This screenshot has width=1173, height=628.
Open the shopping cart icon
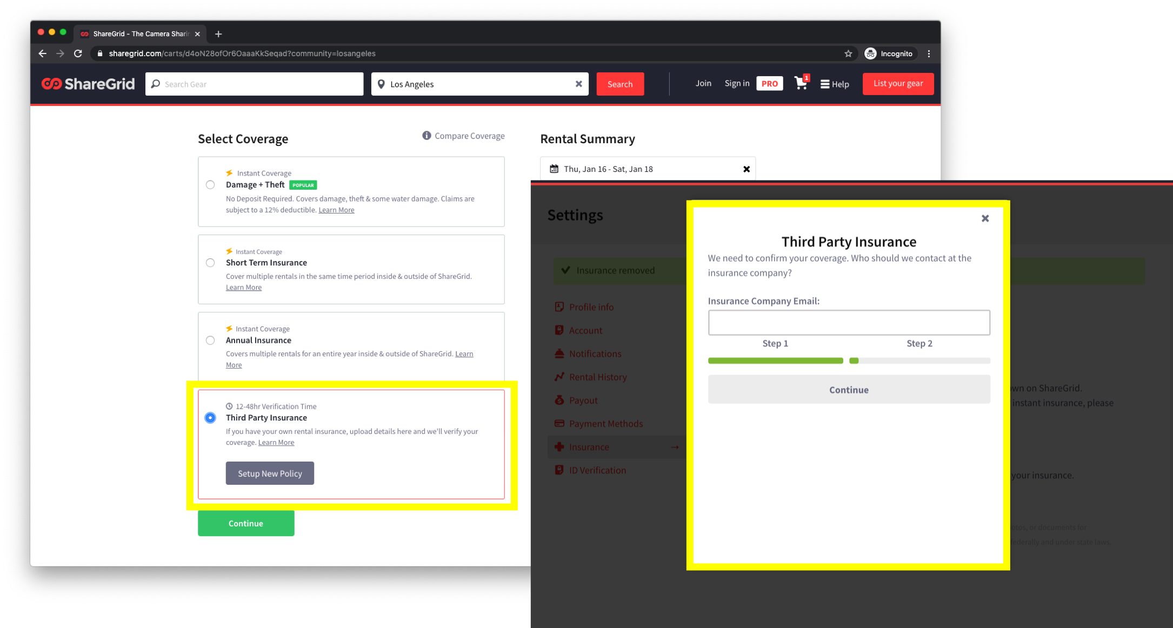[801, 83]
